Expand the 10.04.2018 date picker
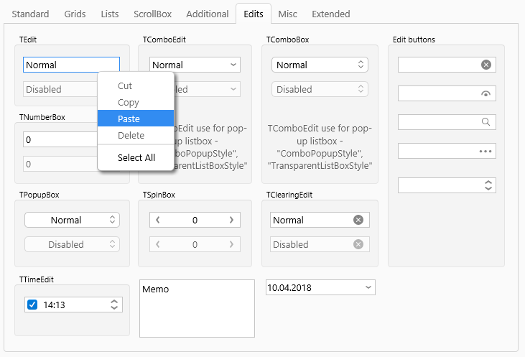 click(x=368, y=287)
